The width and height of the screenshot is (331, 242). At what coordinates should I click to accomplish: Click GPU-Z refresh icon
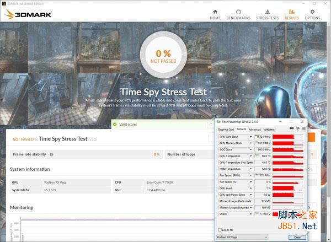(x=298, y=128)
